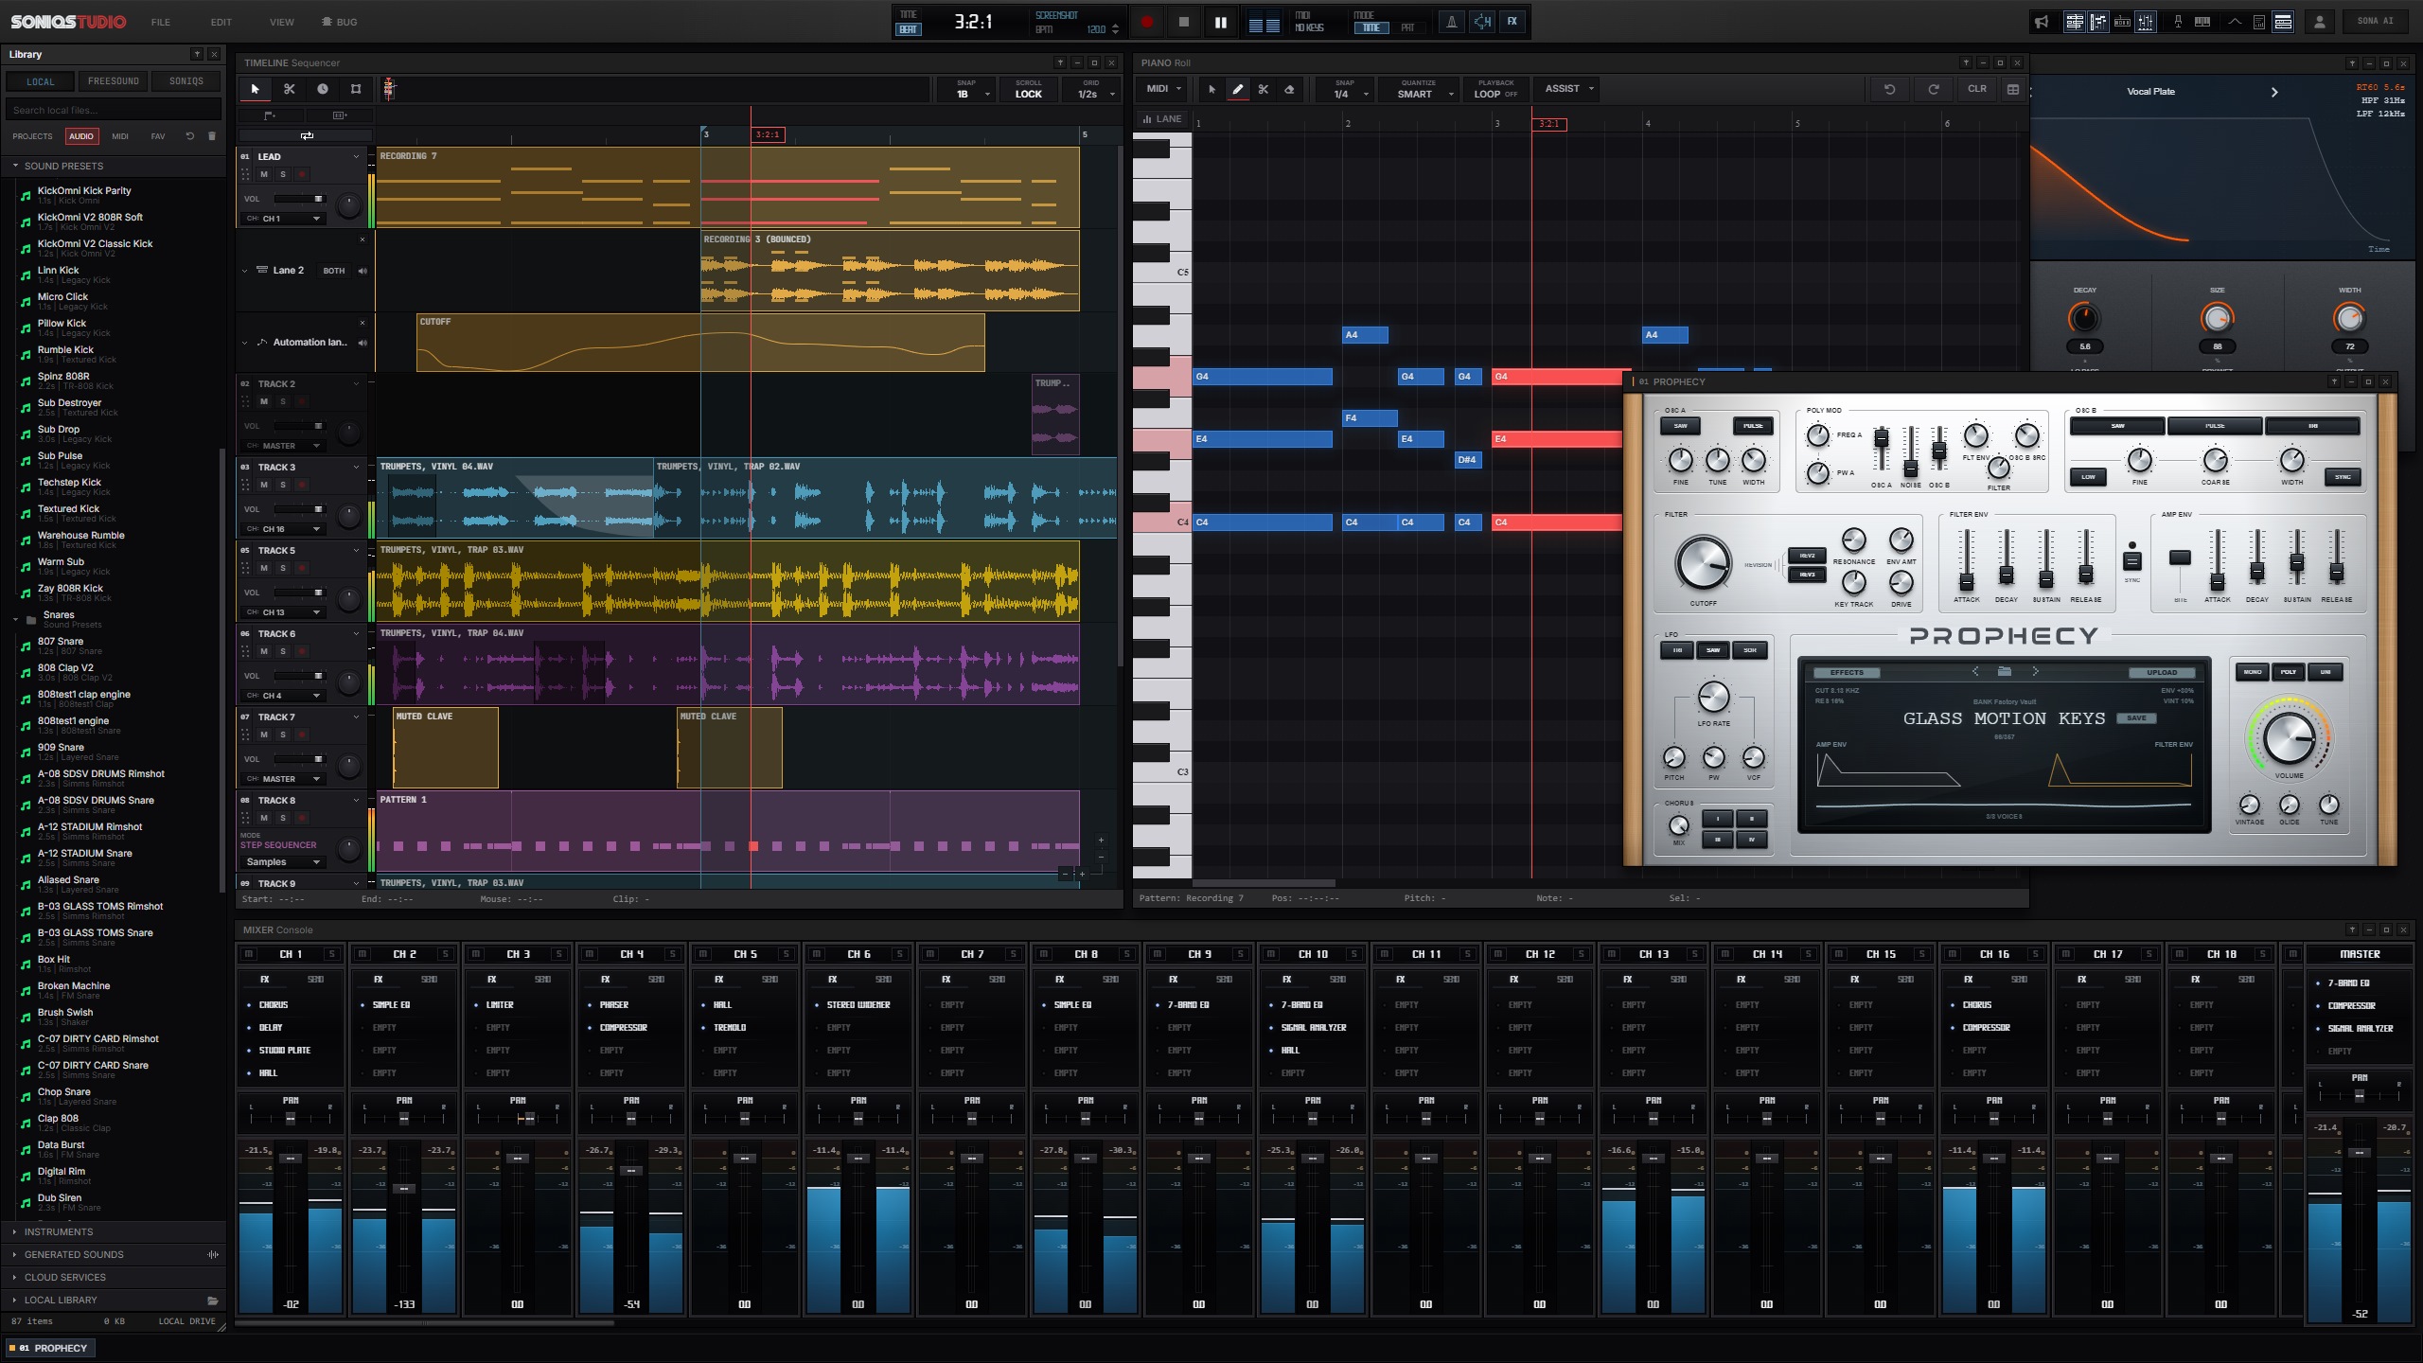
Task: Toggle the metronome icon in transport bar
Action: [x=1451, y=21]
